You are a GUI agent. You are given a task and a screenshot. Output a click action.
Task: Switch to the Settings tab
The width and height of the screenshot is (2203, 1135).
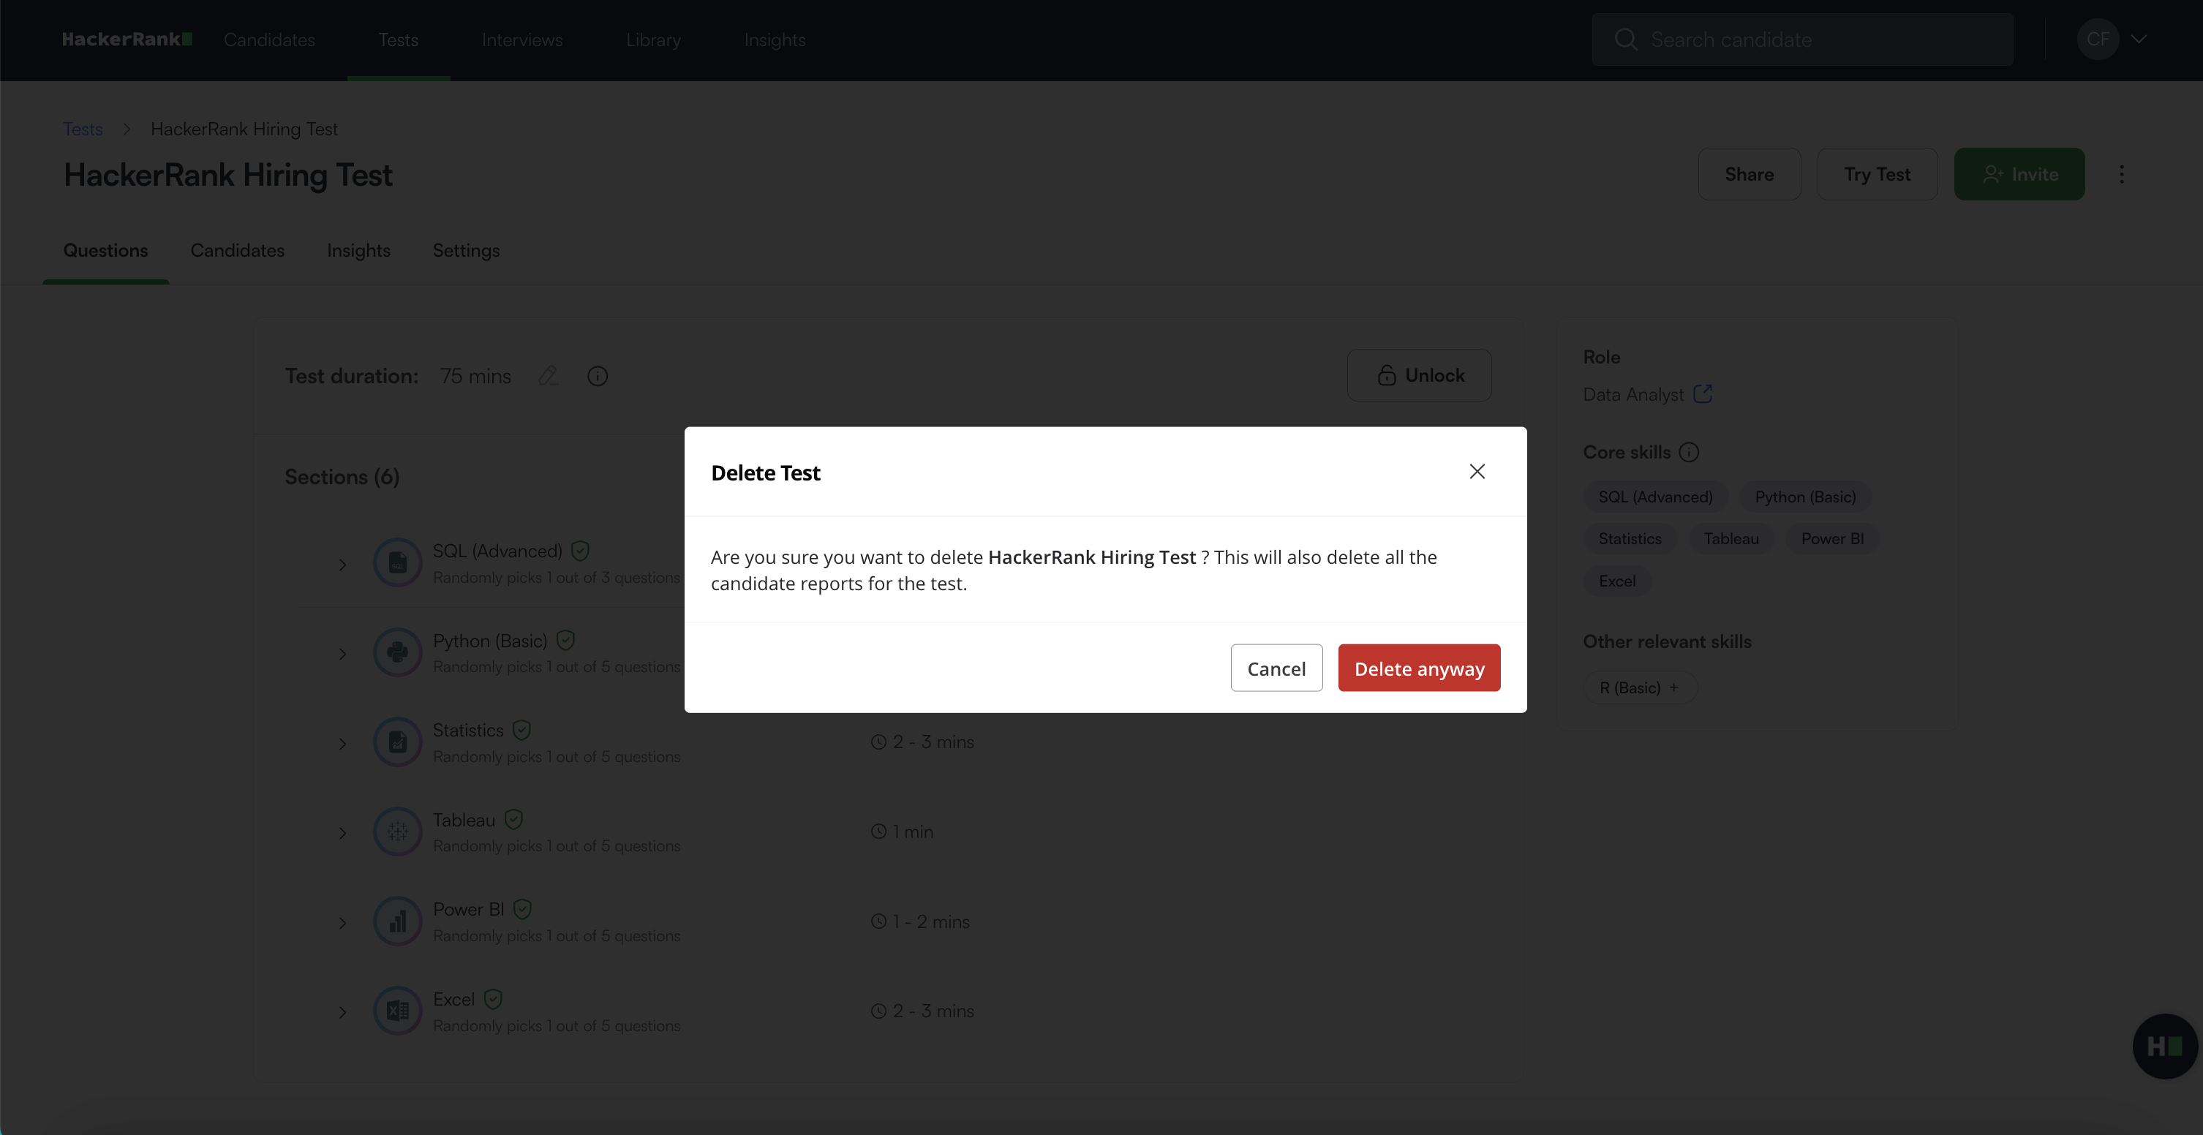[x=466, y=251]
